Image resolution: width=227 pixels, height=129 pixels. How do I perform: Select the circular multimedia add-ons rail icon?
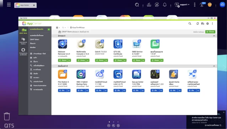(23, 52)
